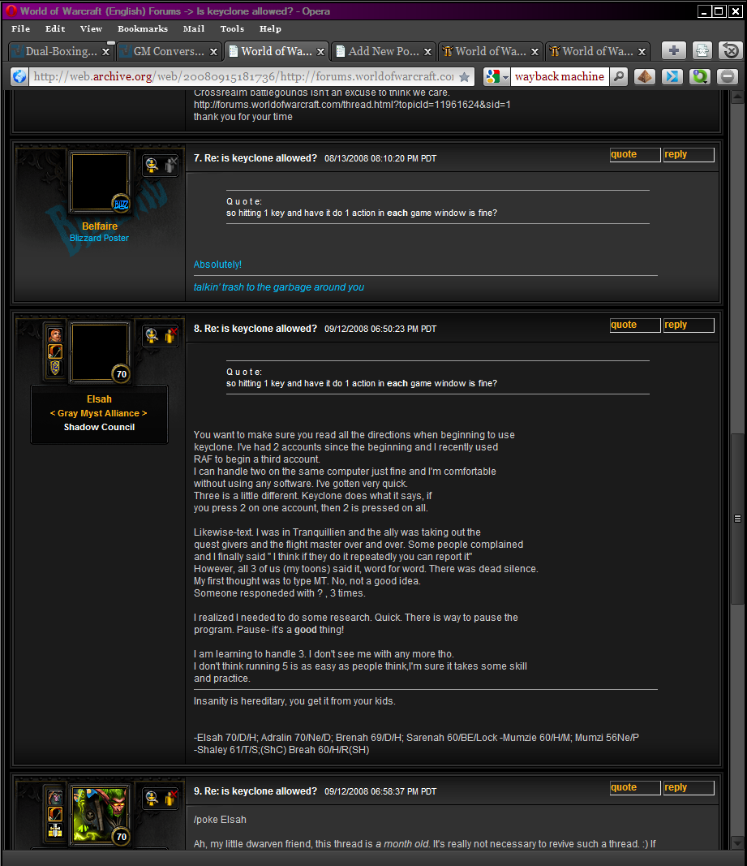Click the 'Absolutely!' Blizzard reply text
Viewport: 747px width, 866px height.
coord(217,265)
